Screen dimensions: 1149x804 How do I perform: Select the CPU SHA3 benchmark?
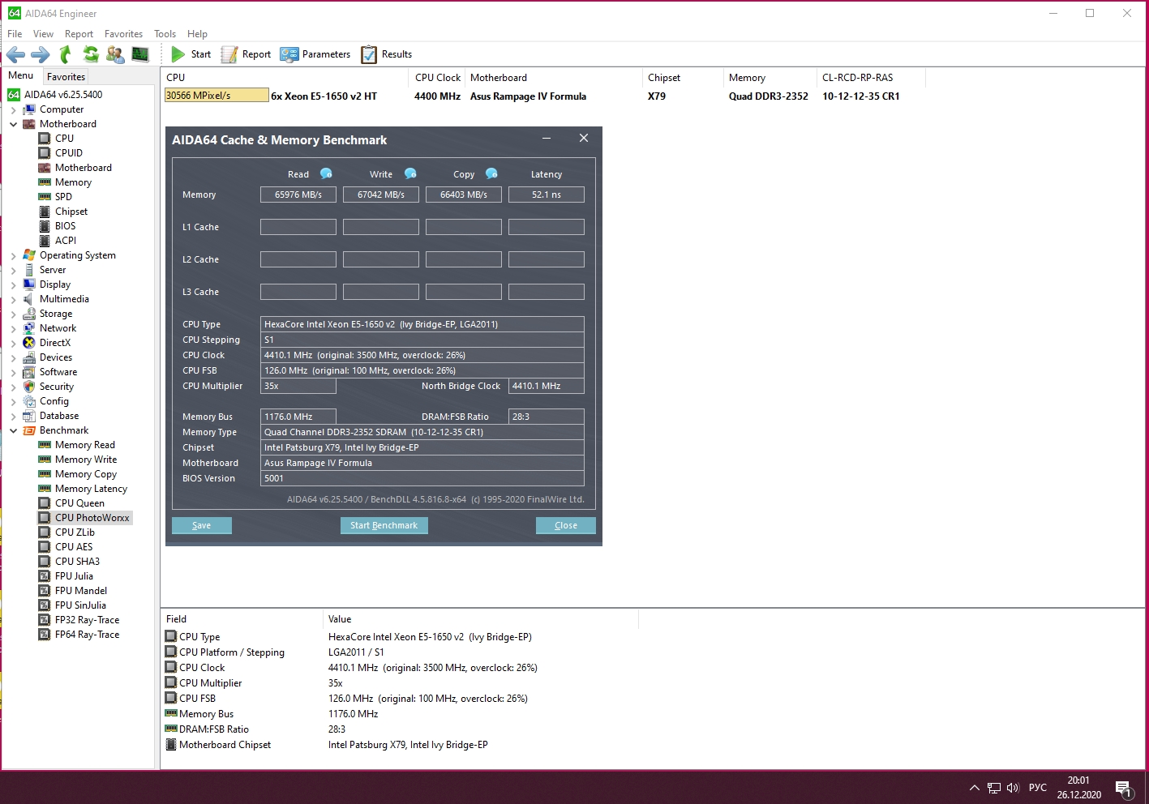coord(77,562)
